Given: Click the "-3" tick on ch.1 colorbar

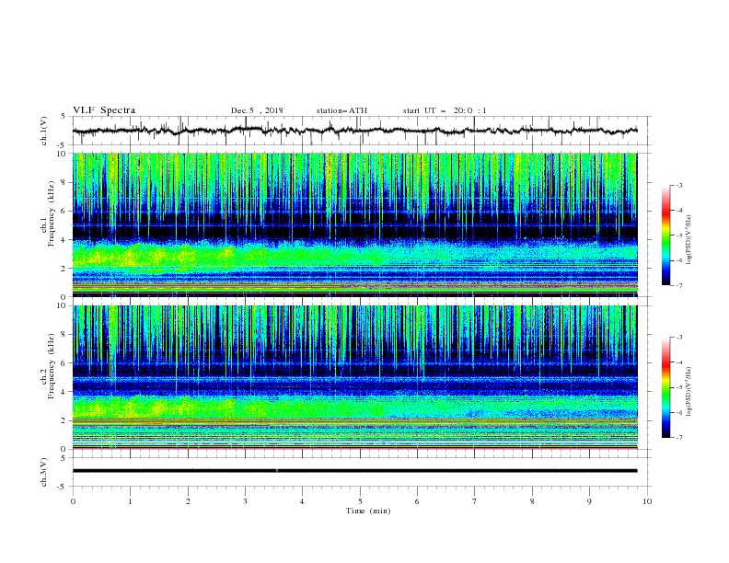Looking at the screenshot, I should tap(678, 185).
